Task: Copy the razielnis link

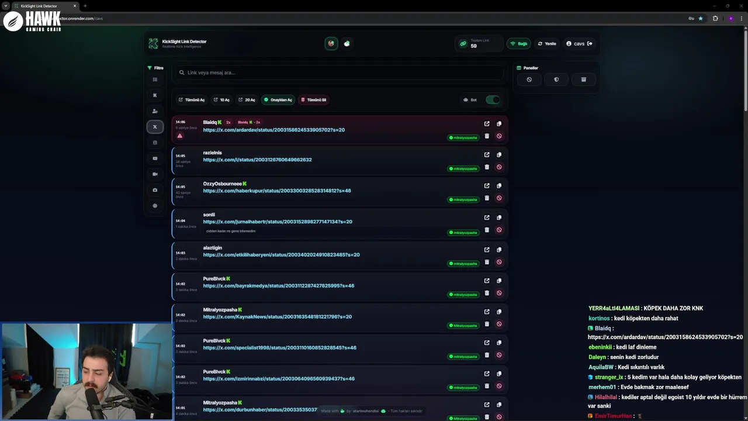Action: coord(499,155)
